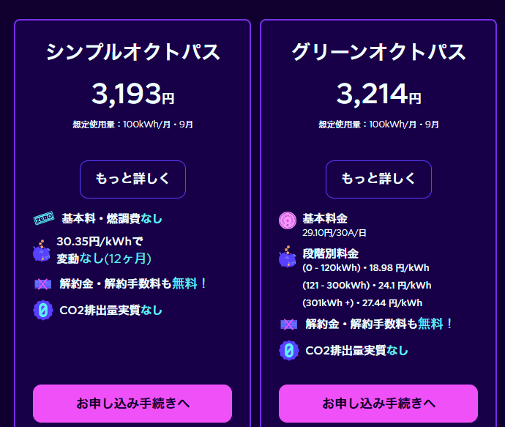Click the 3,193円 price
Screen dimensions: 505x427
pos(132,94)
